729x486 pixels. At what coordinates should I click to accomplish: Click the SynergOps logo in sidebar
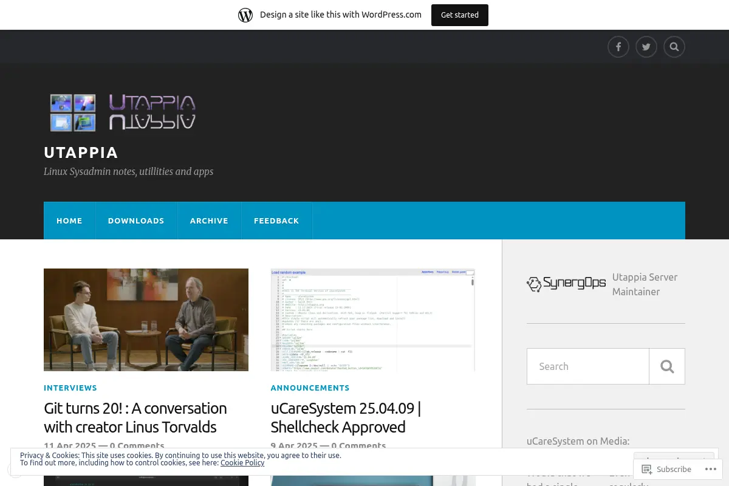566,284
